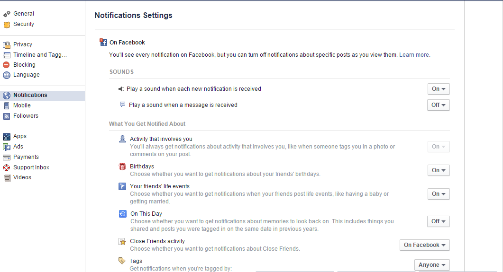Click the 'On This Day' row title
Image resolution: width=503 pixels, height=272 pixels.
[x=146, y=214]
